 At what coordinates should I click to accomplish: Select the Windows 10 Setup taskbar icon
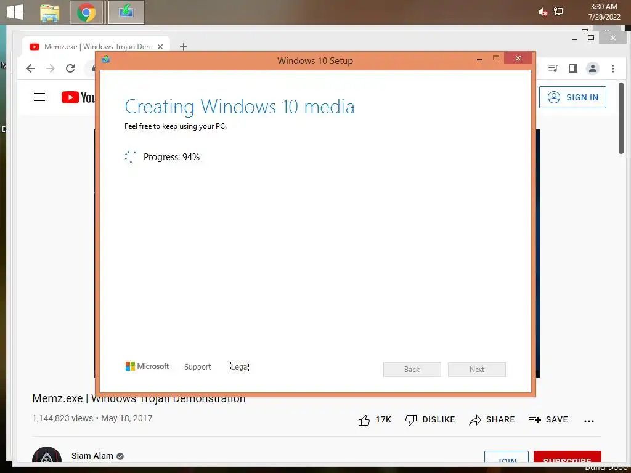(x=126, y=12)
